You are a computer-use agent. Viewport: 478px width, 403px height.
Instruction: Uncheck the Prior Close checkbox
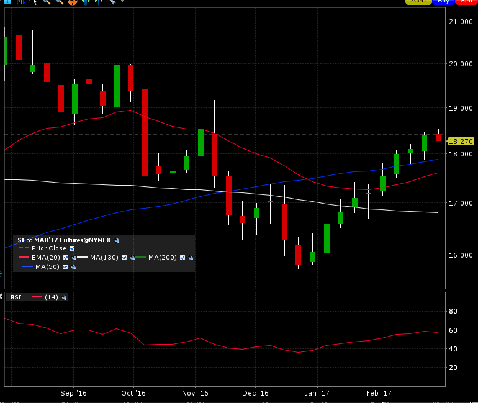72,248
